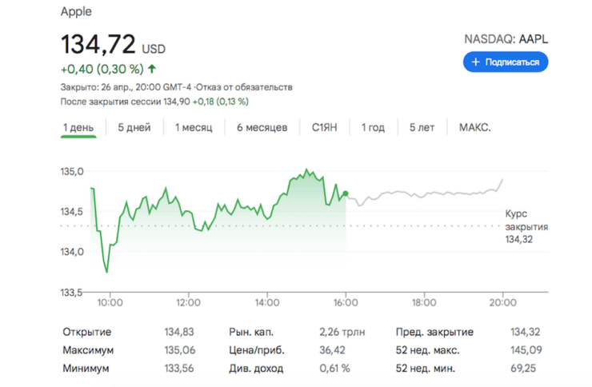
Task: Click the green dot at market close
Action: 345,193
